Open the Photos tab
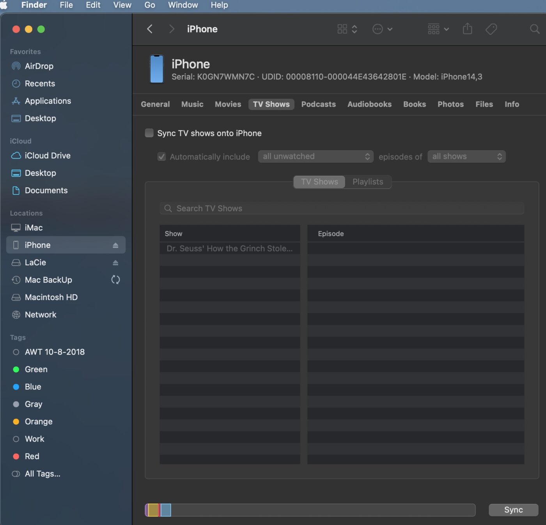This screenshot has width=546, height=525. tap(450, 104)
